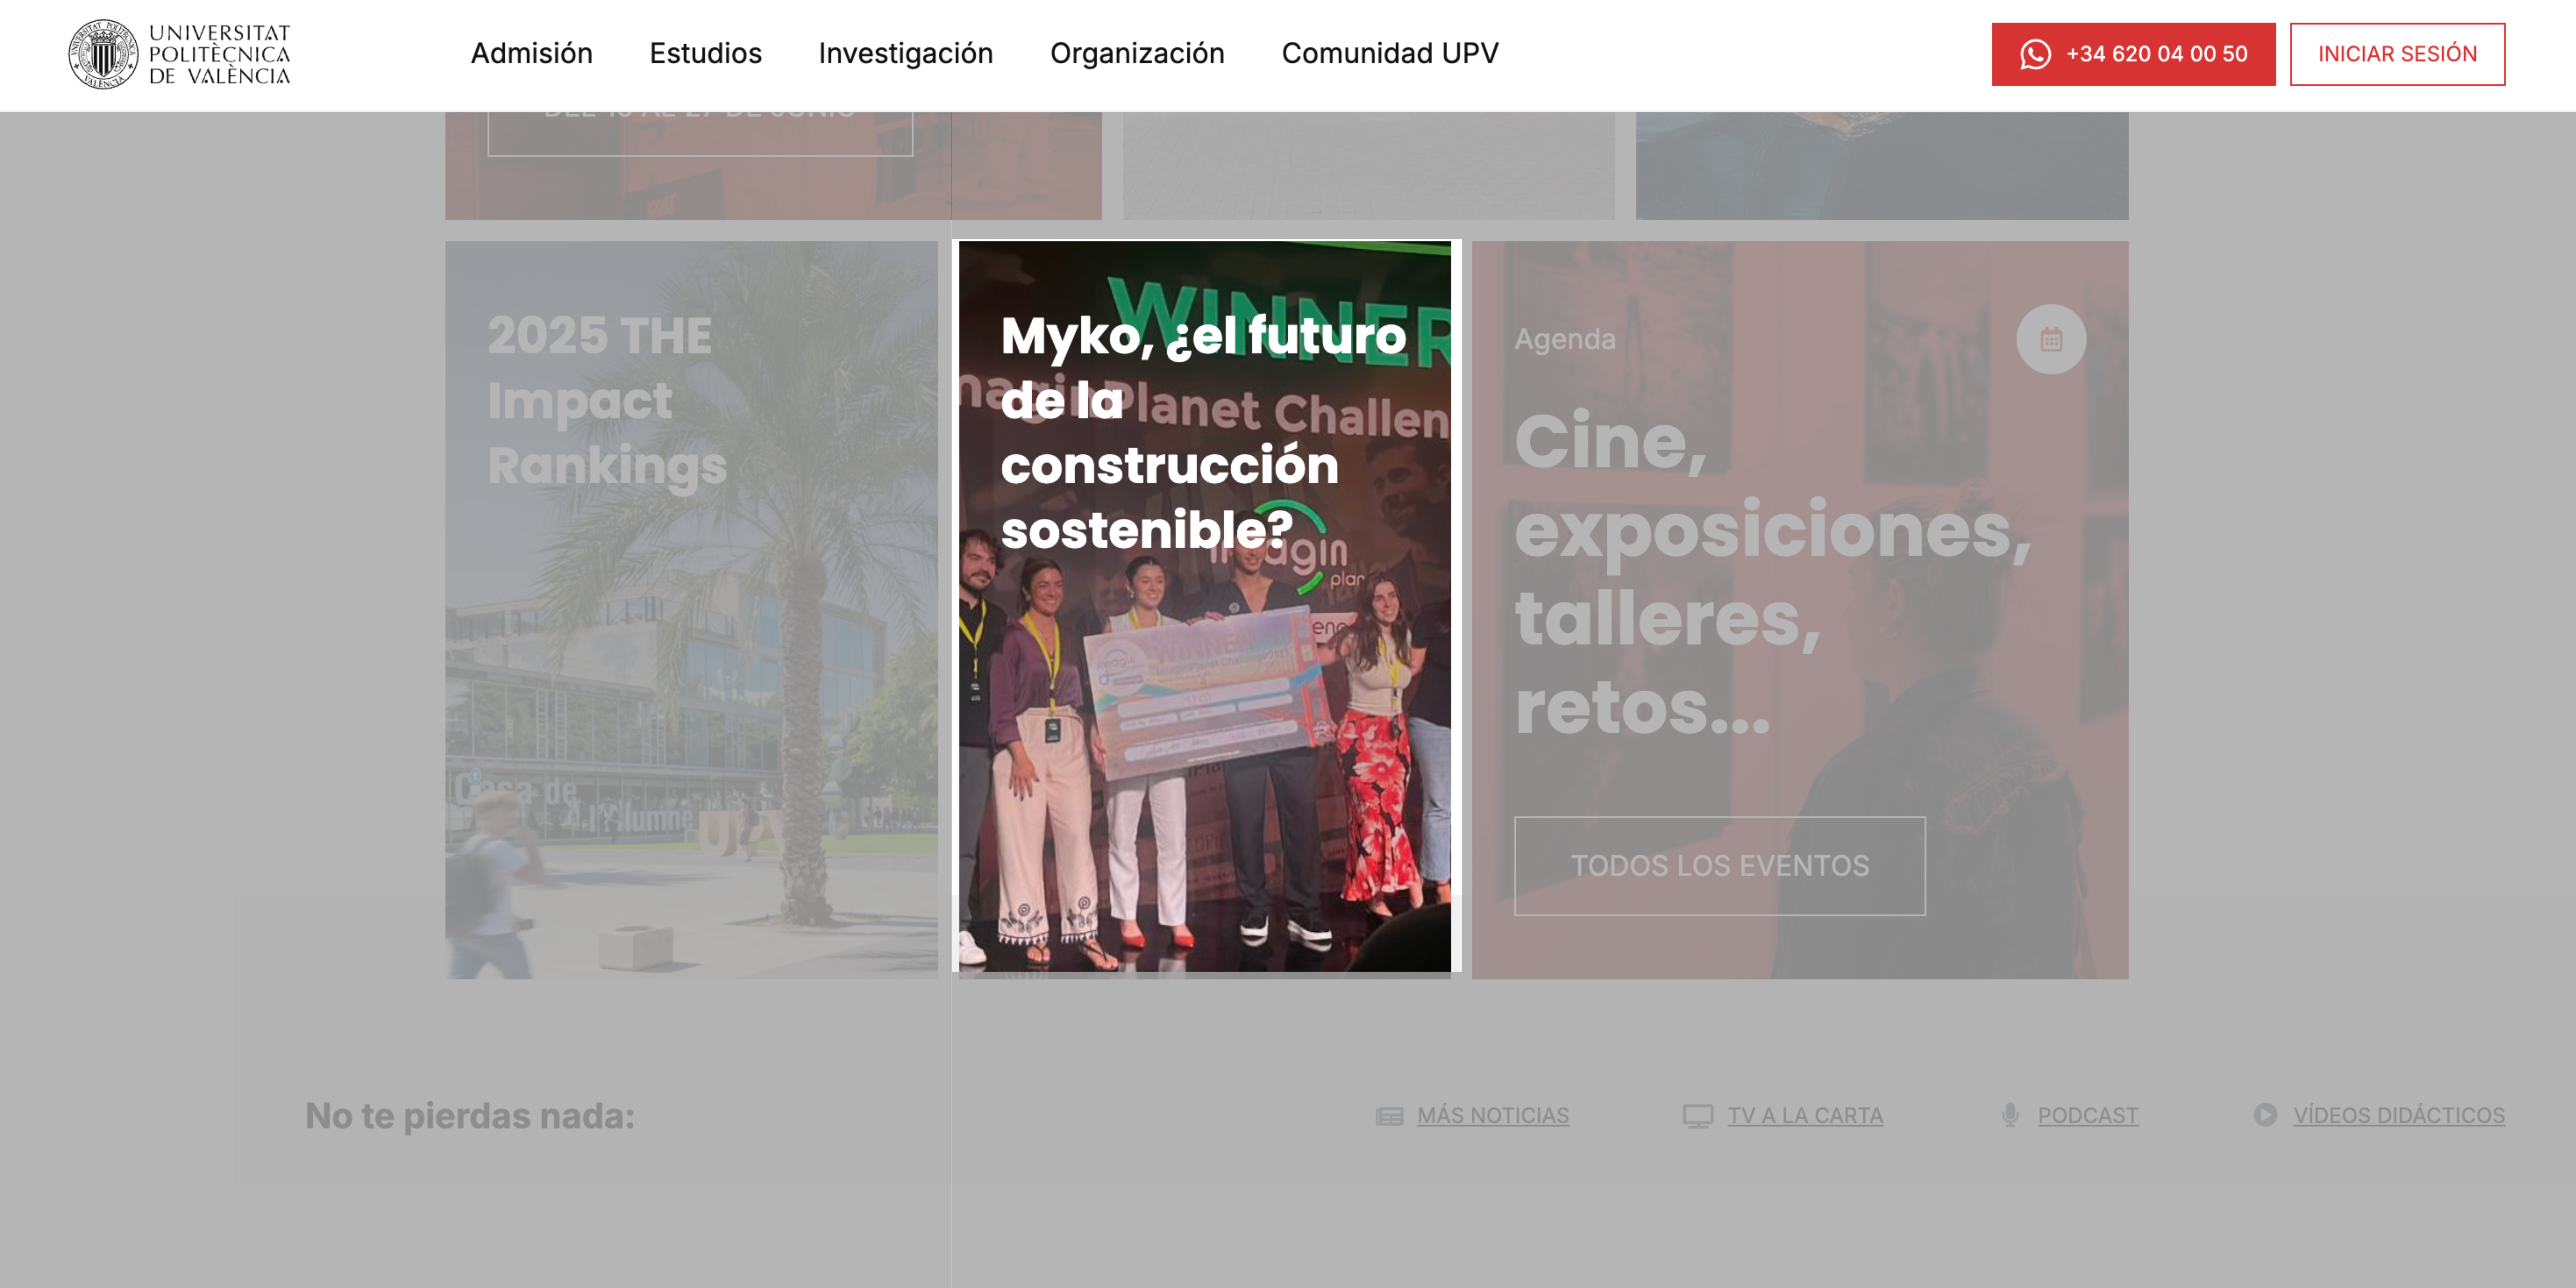Open the PODCAST link
Viewport: 2576px width, 1288px height.
click(2088, 1116)
